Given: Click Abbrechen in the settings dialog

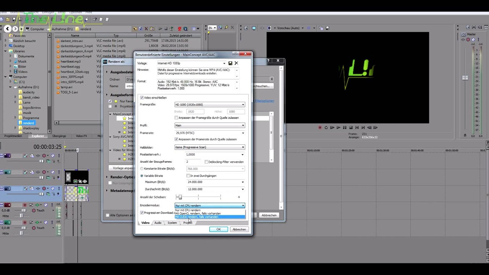Looking at the screenshot, I should 239,229.
